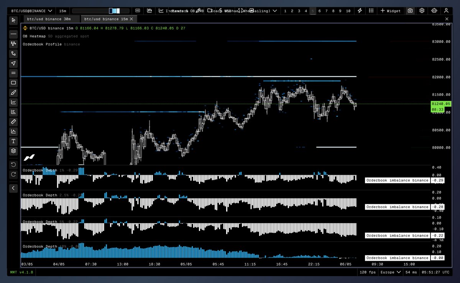The width and height of the screenshot is (460, 283).
Task: Open the list view icon
Action: click(371, 11)
